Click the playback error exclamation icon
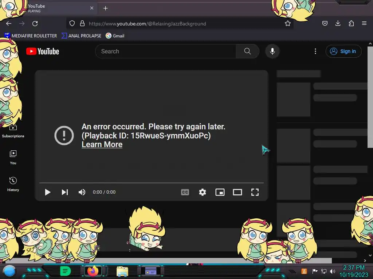The image size is (373, 279). tap(64, 136)
